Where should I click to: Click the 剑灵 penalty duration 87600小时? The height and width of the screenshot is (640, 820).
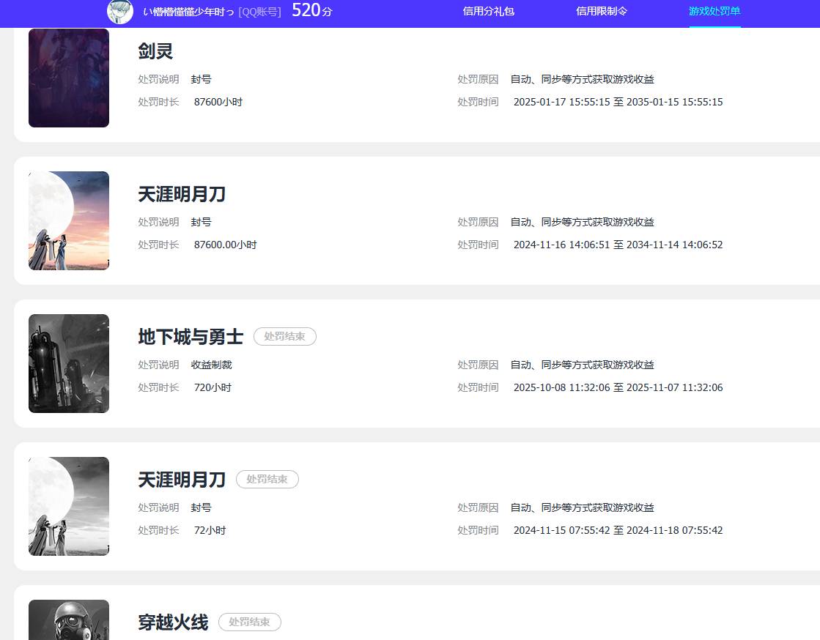point(218,102)
